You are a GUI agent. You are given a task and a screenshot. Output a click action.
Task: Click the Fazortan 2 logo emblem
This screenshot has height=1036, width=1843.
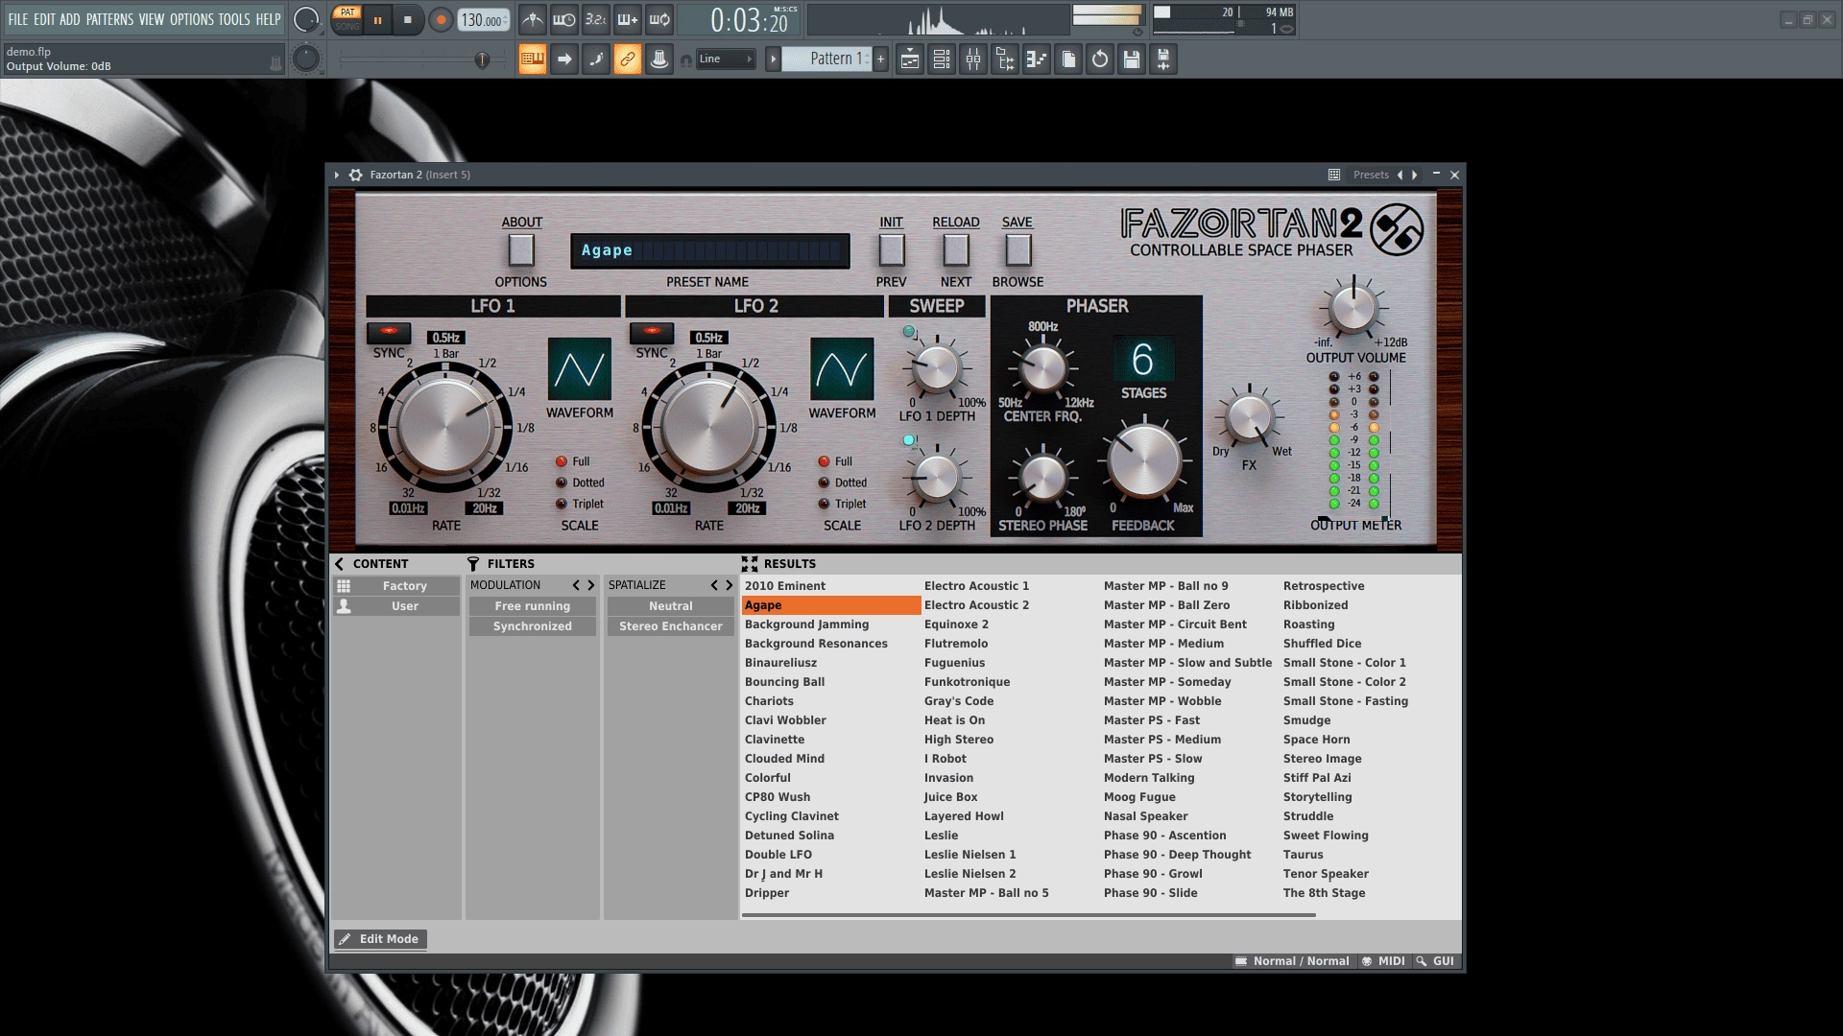click(x=1397, y=229)
